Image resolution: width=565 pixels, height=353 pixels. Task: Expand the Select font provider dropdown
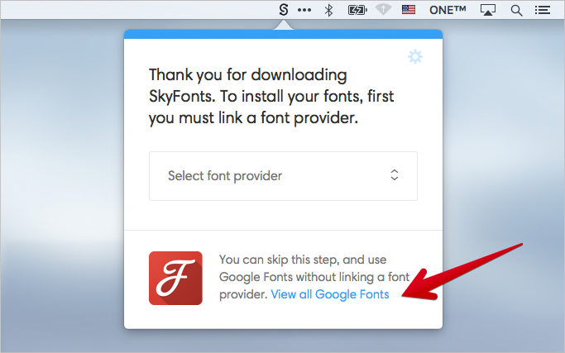click(x=283, y=176)
